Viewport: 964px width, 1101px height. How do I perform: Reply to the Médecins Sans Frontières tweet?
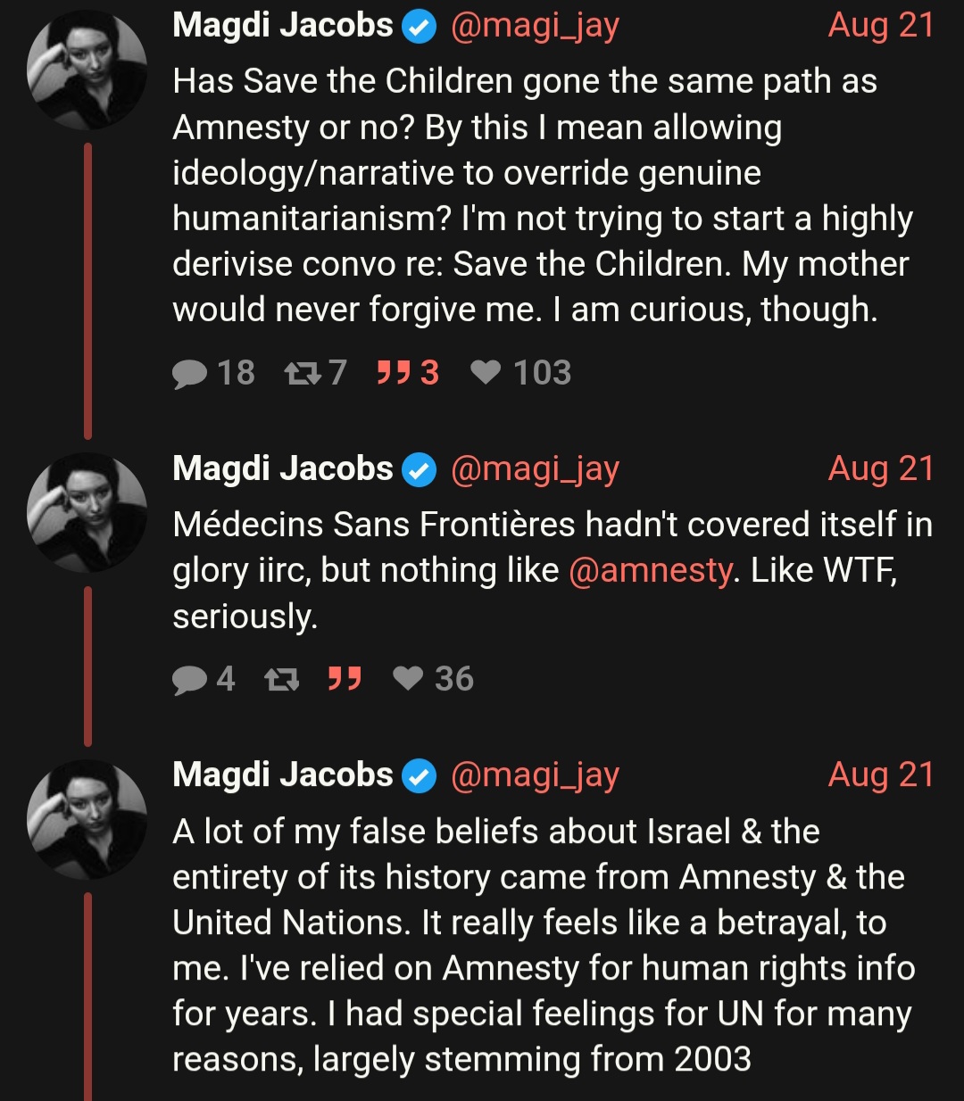pos(190,679)
